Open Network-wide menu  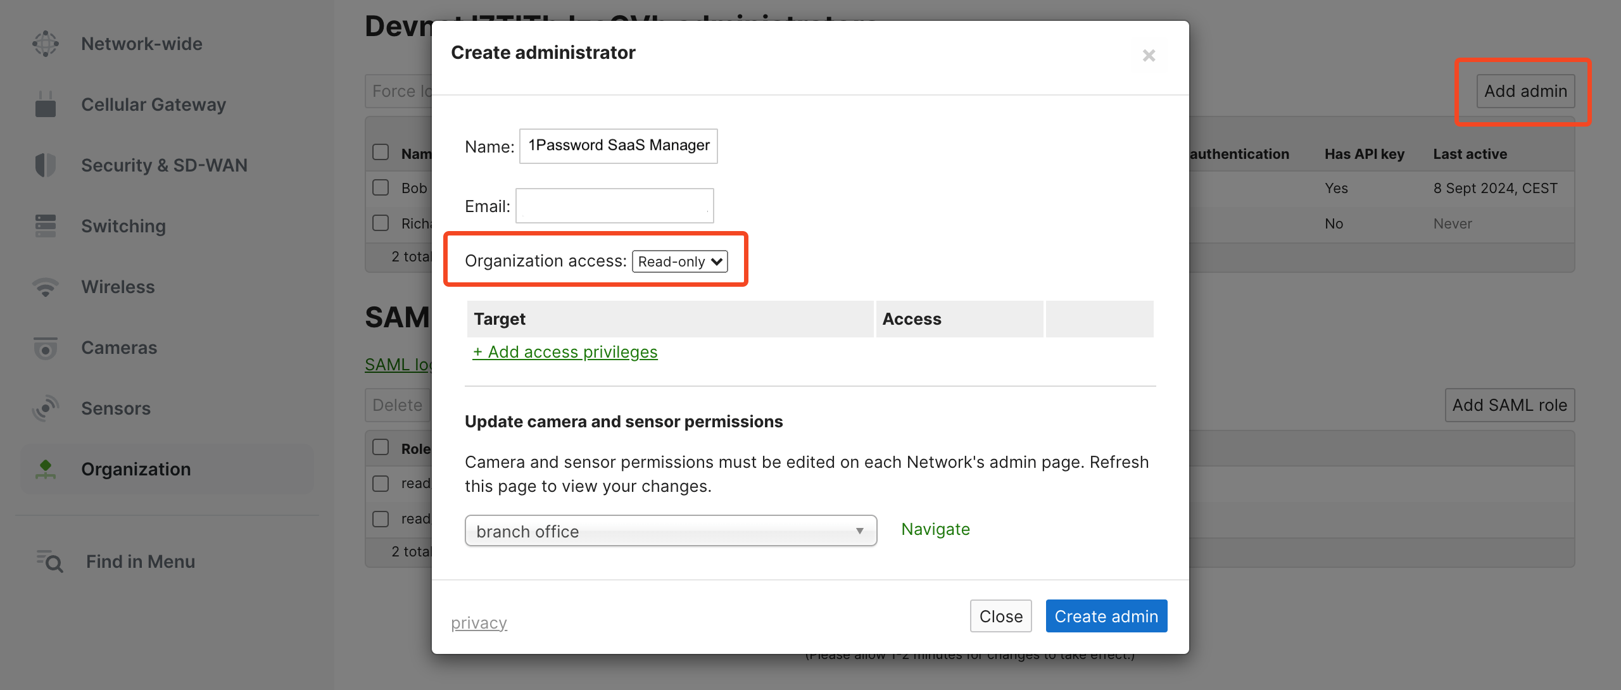pos(141,44)
